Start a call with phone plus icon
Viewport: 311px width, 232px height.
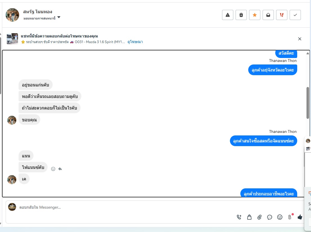[239, 217]
